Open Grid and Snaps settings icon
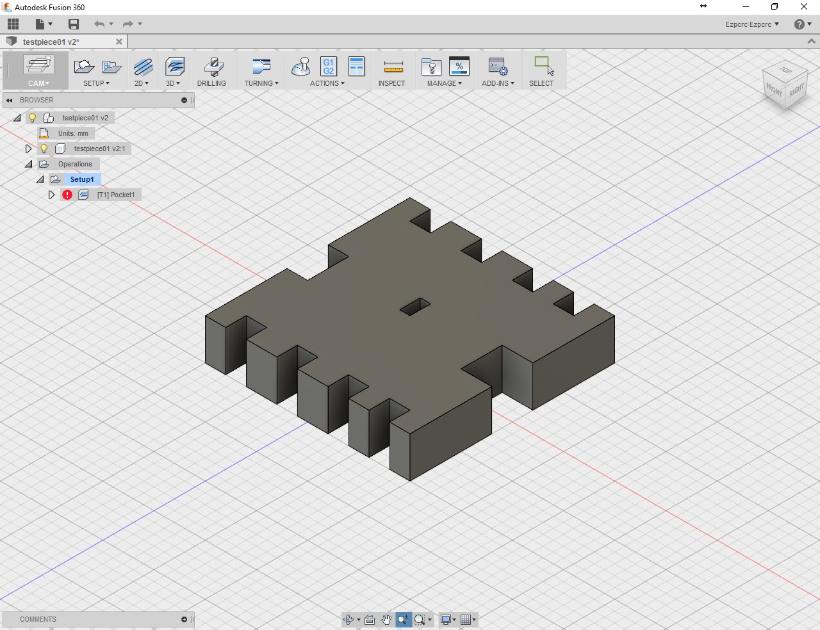Viewport: 820px width, 630px height. point(466,620)
